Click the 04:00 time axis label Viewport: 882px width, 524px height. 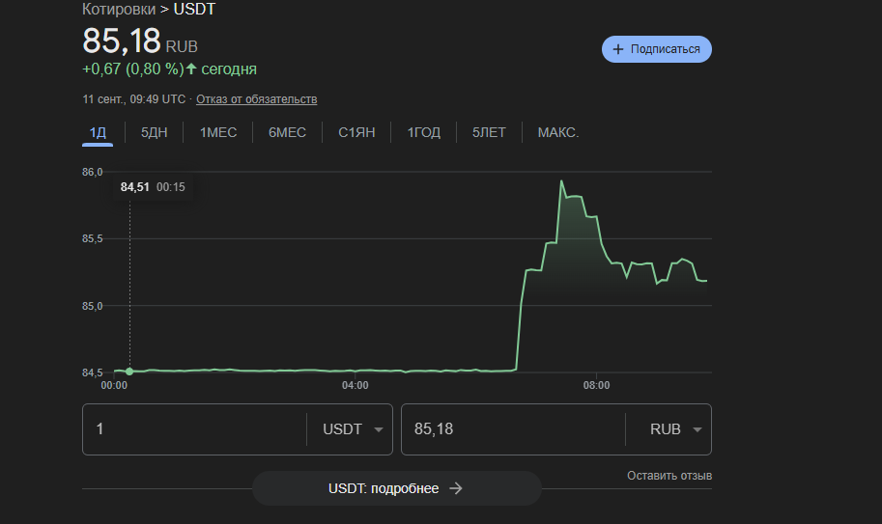[x=355, y=385]
